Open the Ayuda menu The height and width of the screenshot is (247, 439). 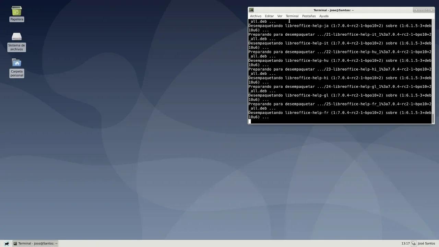(324, 16)
